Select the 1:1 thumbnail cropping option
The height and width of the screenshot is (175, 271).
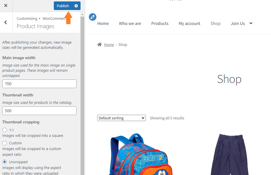tap(5, 130)
